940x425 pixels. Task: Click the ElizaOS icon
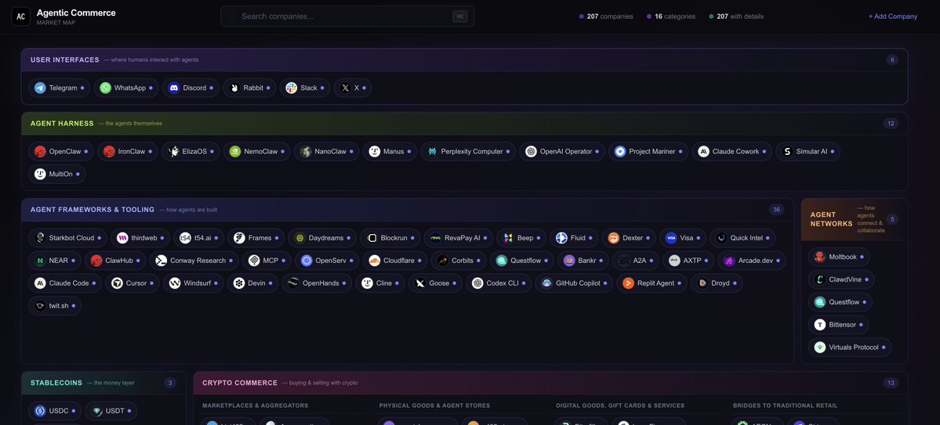[173, 151]
